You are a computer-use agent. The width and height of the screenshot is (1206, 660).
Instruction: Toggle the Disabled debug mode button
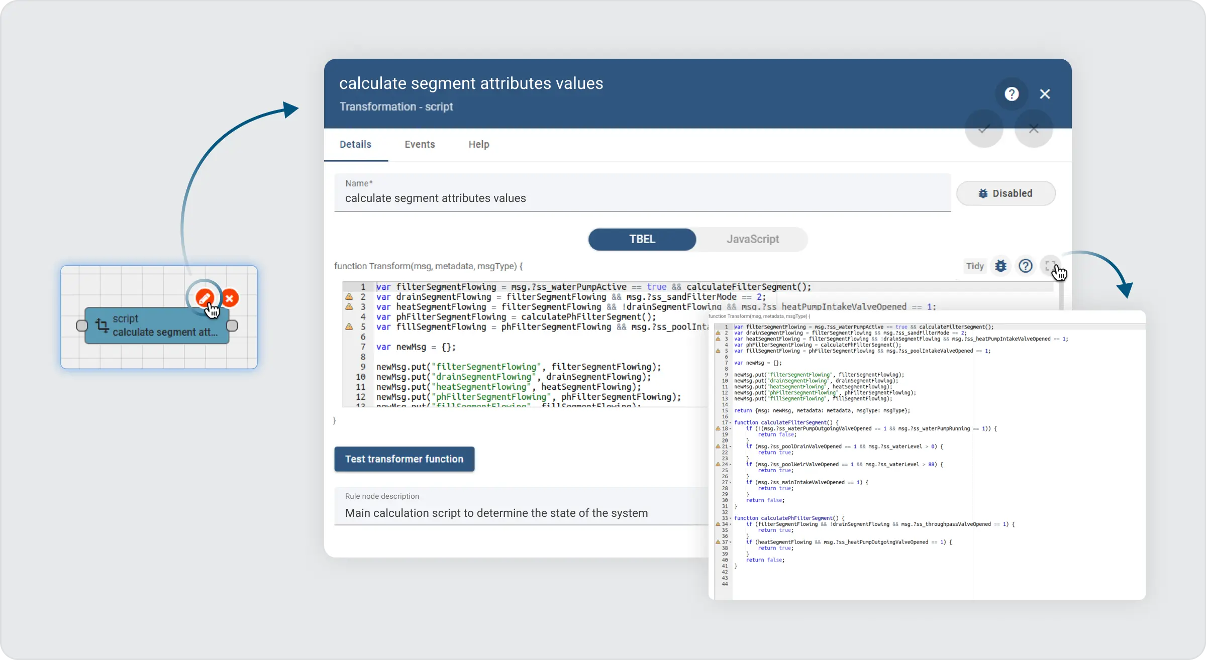click(1006, 193)
